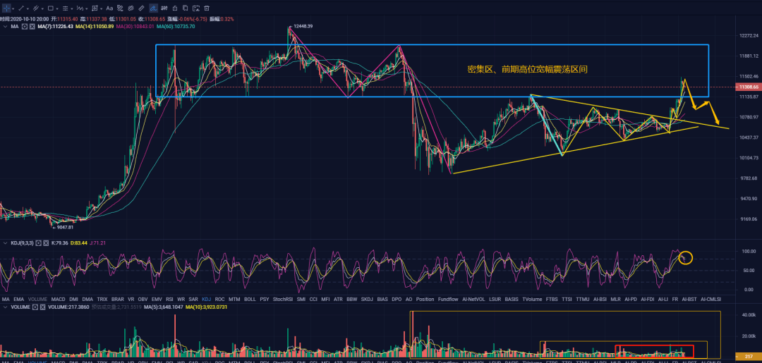762x363 pixels.
Task: Open dropdown arrow beside measure tool
Action: coord(101,8)
